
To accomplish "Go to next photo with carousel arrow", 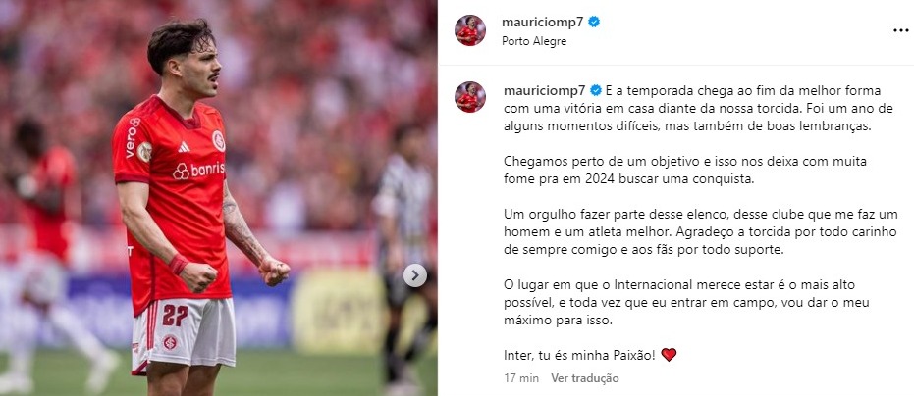I will pyautogui.click(x=415, y=275).
